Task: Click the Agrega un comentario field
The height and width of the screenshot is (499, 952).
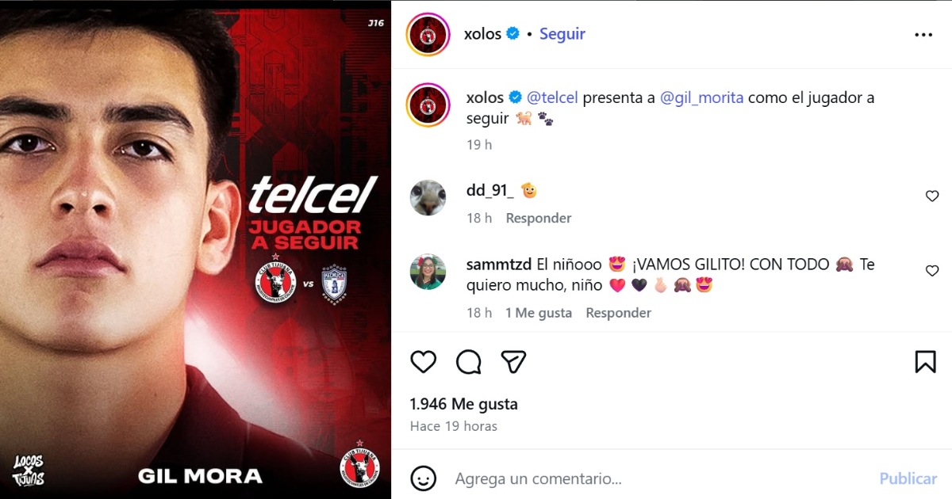Action: click(658, 479)
